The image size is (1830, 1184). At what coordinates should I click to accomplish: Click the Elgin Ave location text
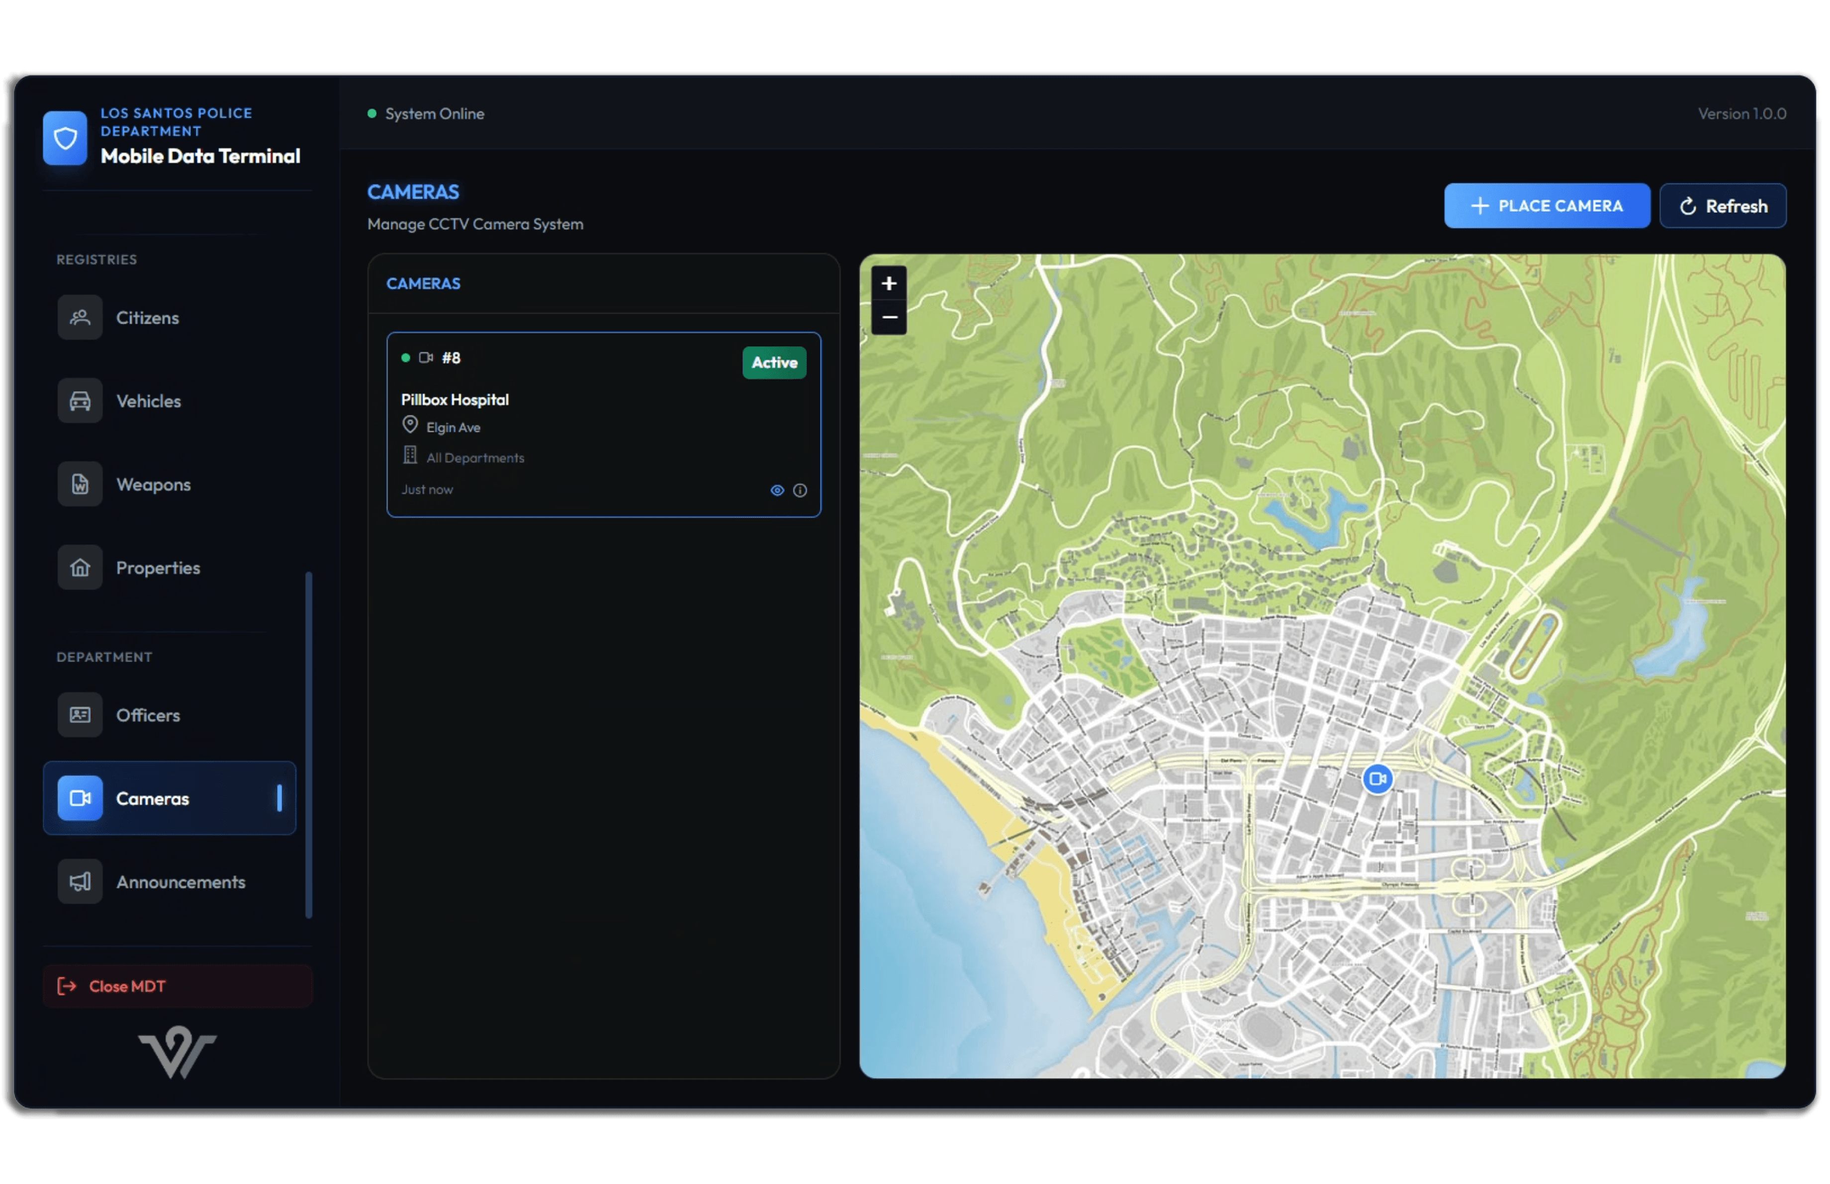(453, 427)
